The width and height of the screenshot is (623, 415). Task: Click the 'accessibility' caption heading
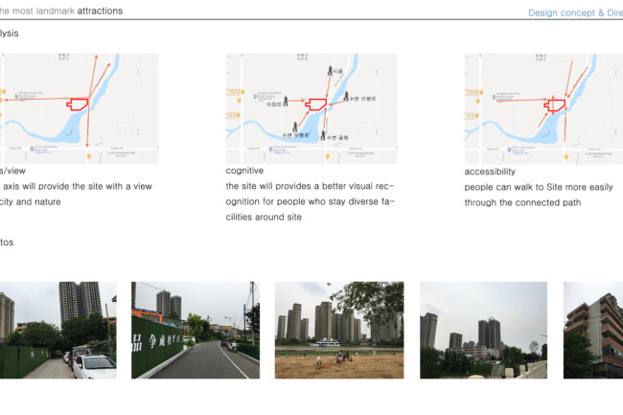[x=490, y=172]
